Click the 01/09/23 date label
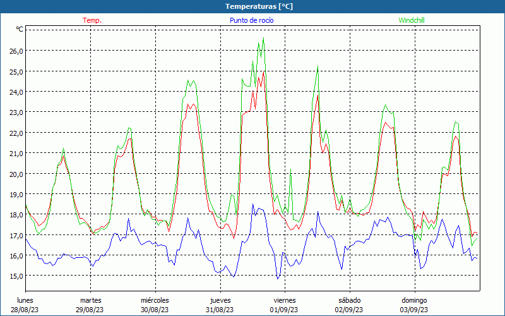 click(284, 310)
